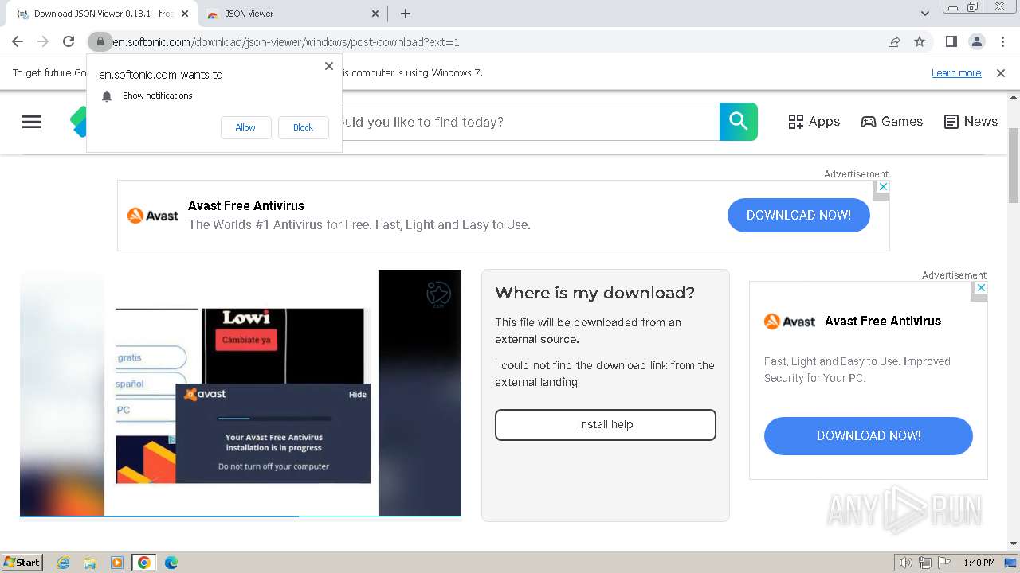
Task: Open File Explorer from taskbar
Action: click(90, 563)
